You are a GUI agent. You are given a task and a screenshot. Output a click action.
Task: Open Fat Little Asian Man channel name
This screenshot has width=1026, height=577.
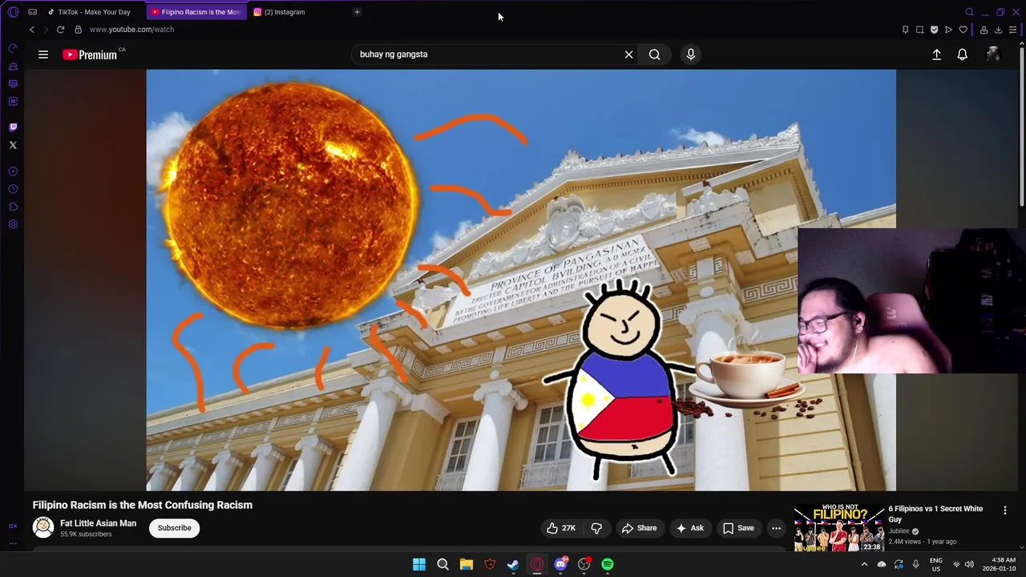click(98, 523)
